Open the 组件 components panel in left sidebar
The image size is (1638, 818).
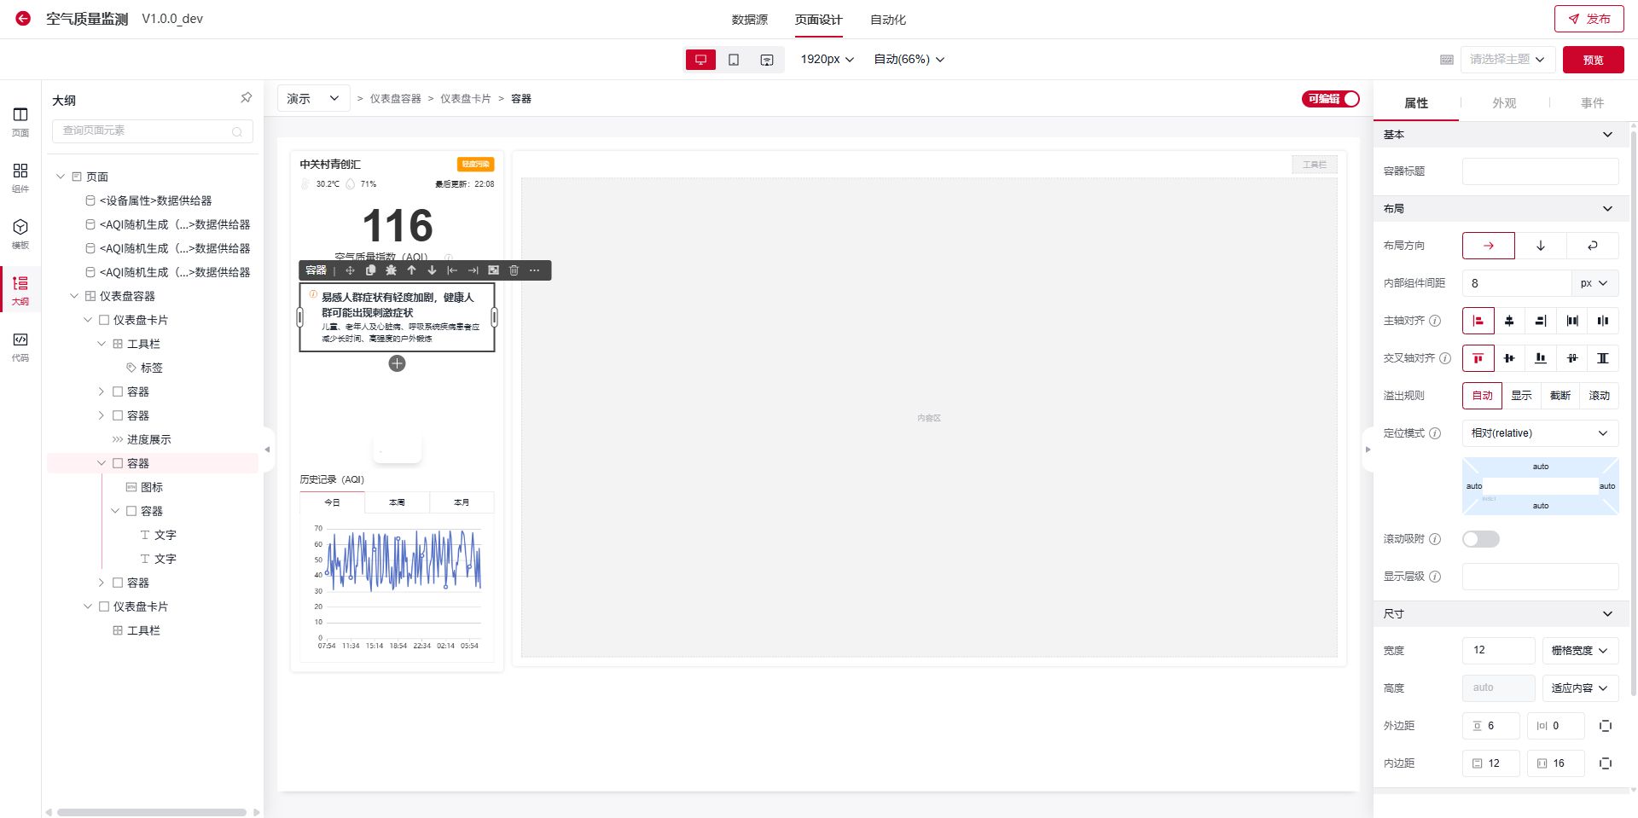pos(20,177)
